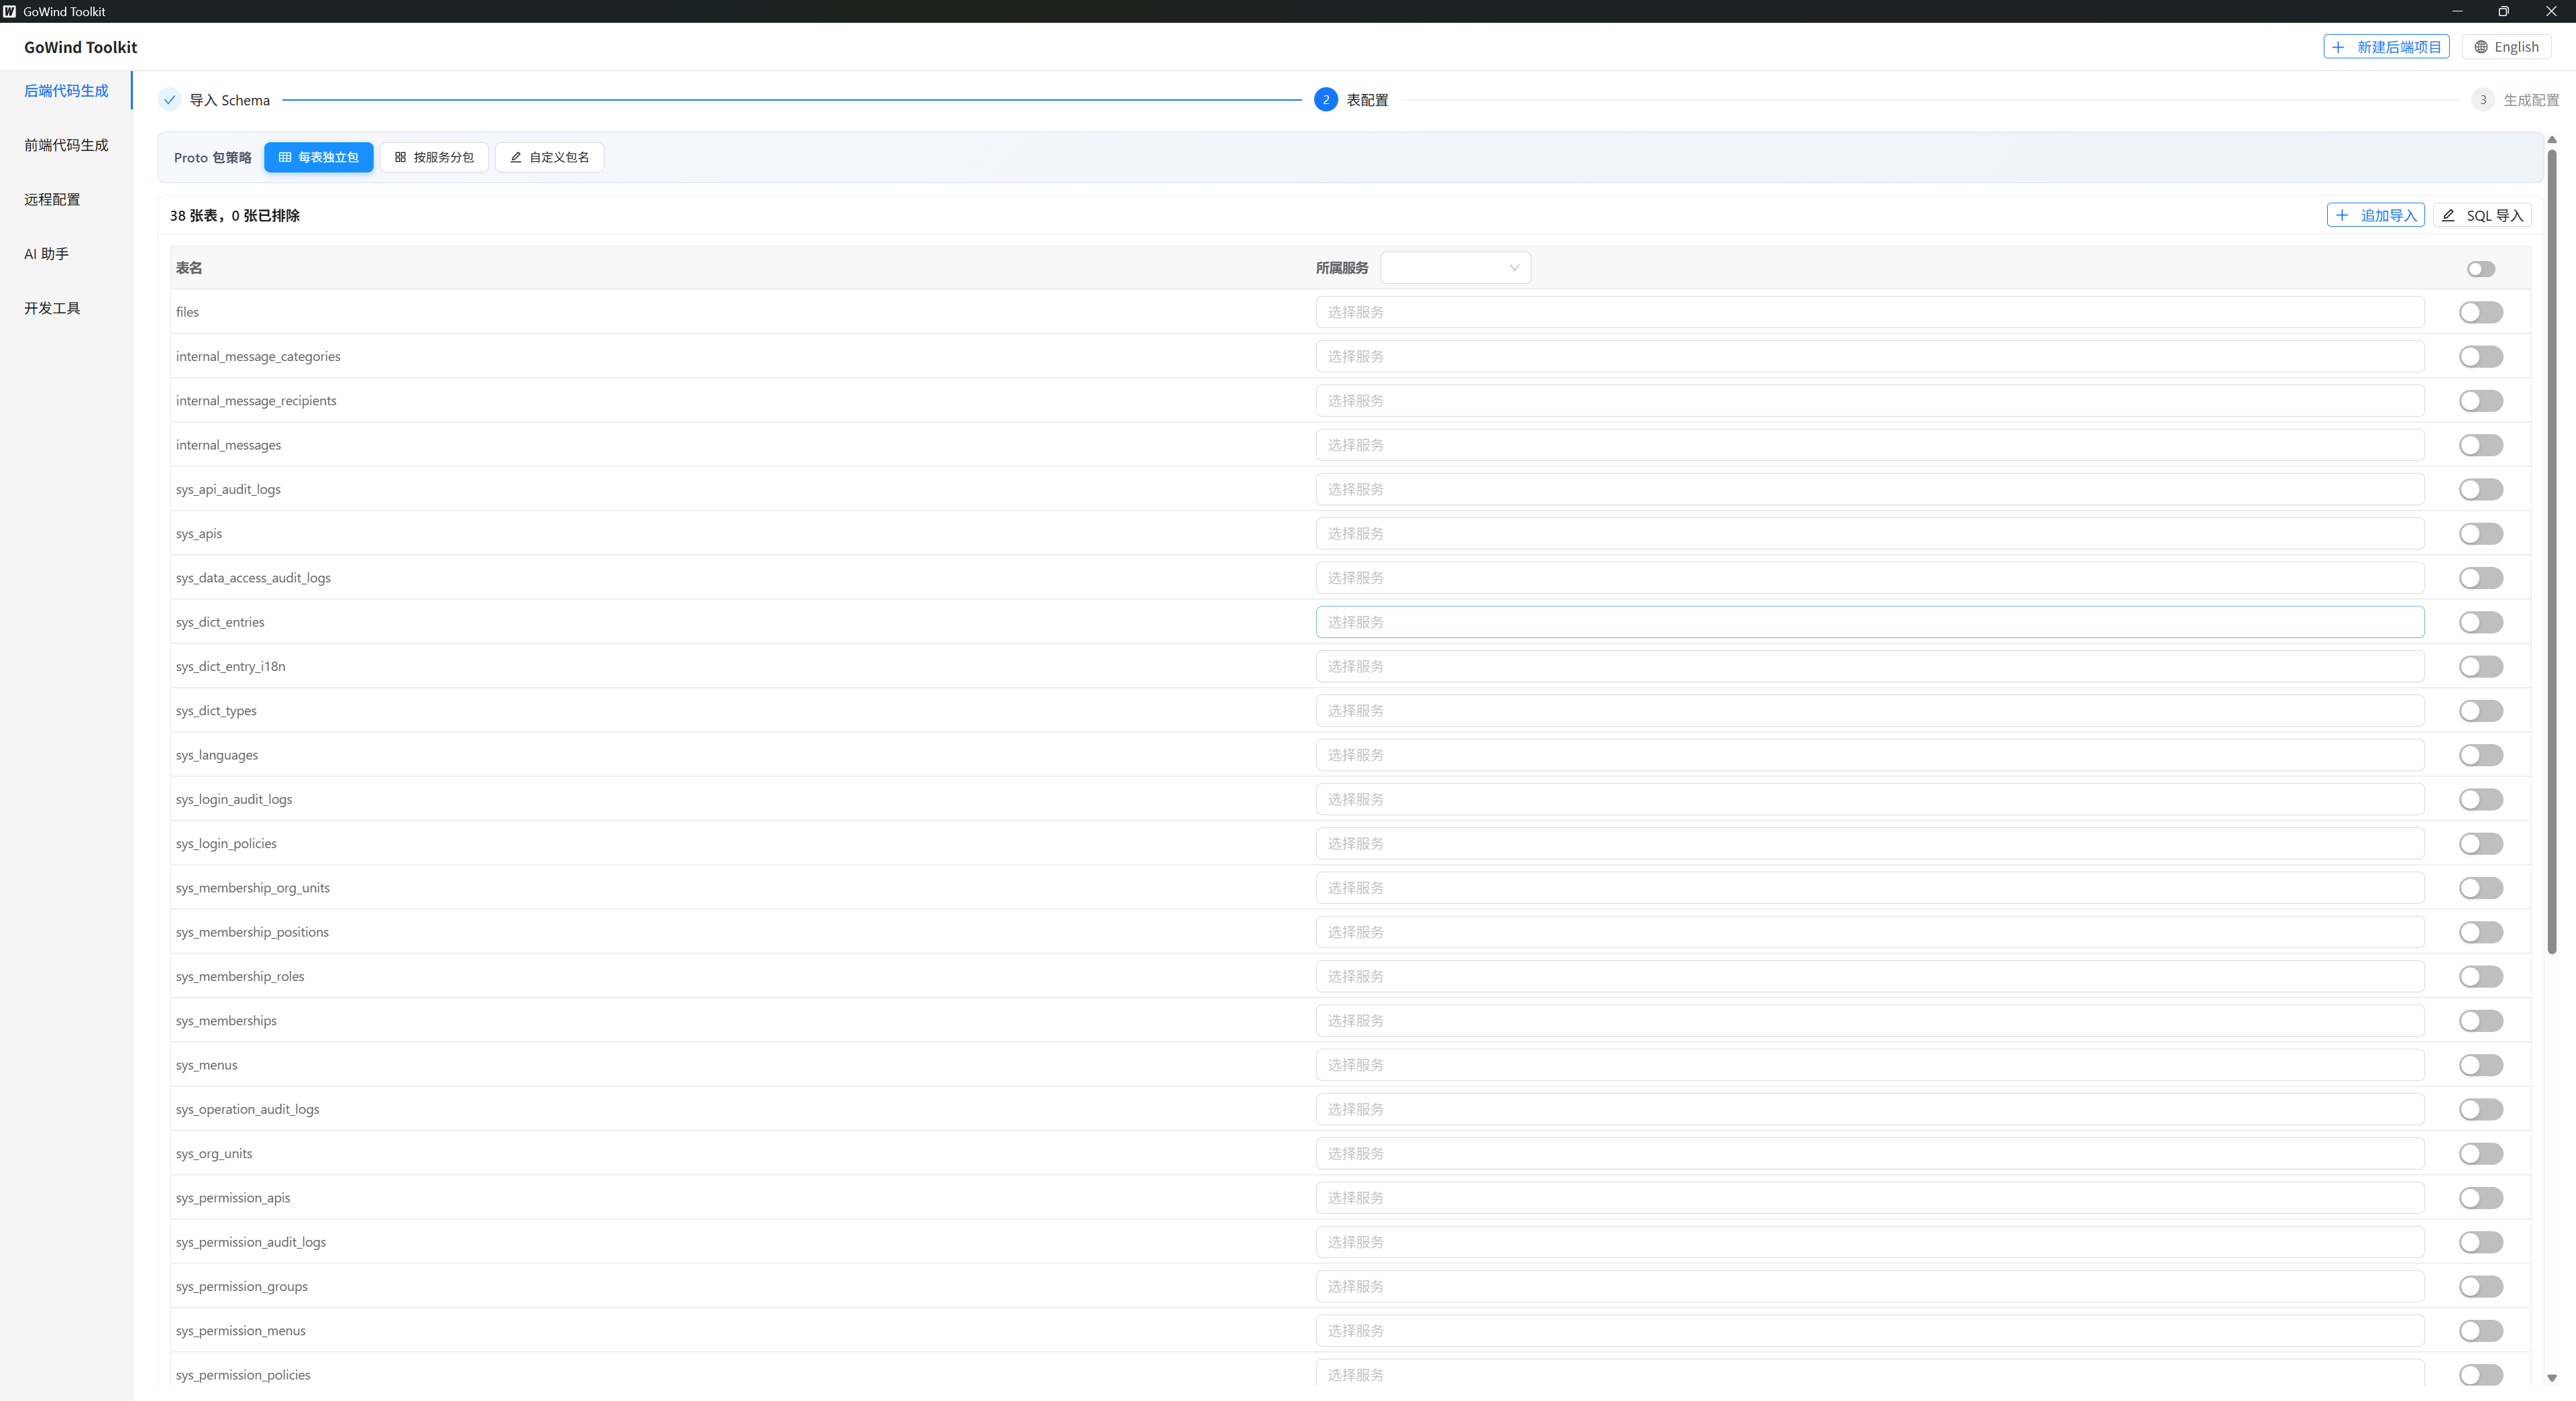2576x1401 pixels.
Task: Click the scrollbar down arrow
Action: click(2552, 1378)
